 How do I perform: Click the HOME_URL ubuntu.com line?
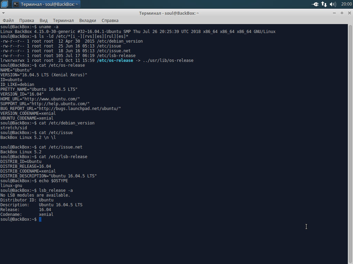coord(40,99)
